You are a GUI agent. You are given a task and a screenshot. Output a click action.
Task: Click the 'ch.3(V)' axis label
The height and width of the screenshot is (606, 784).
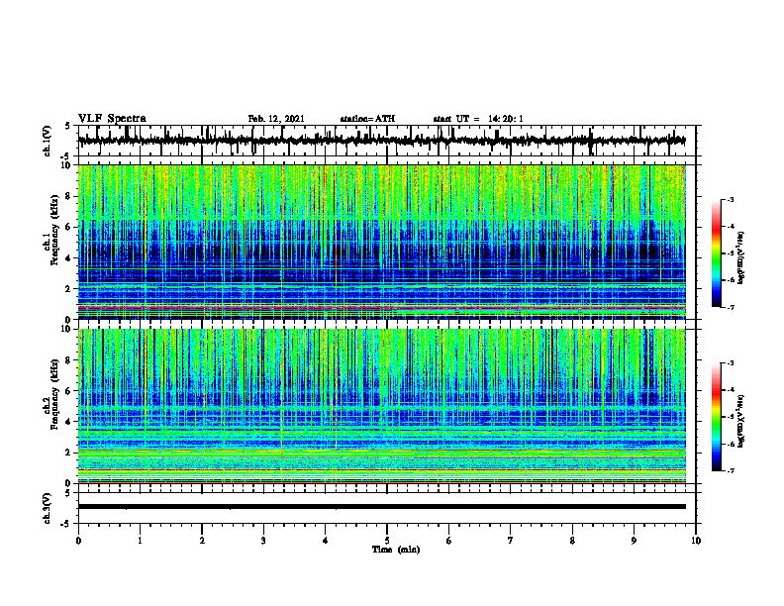tap(48, 509)
